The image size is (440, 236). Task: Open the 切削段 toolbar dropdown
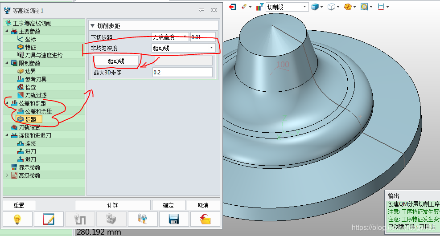(x=305, y=7)
